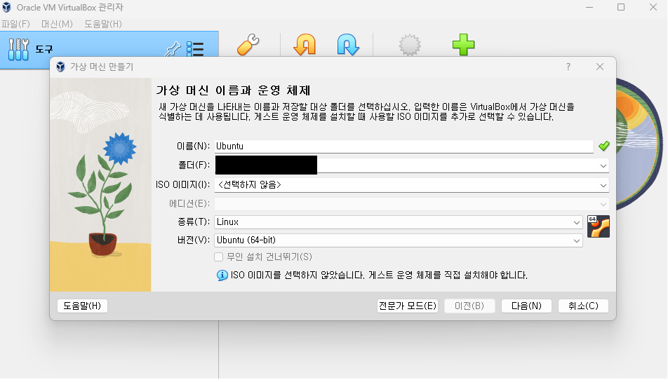Click the Back (이전) button
This screenshot has width=668, height=382.
469,306
